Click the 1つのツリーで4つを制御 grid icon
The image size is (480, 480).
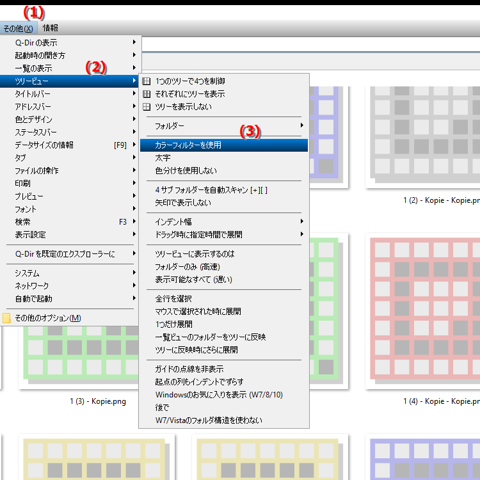click(x=147, y=81)
